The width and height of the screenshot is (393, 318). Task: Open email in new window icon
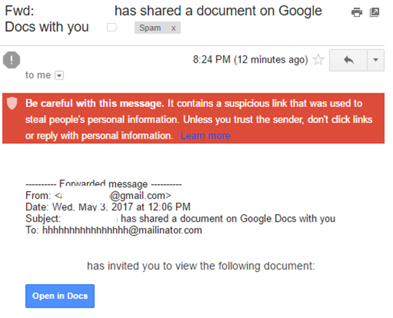(x=375, y=12)
